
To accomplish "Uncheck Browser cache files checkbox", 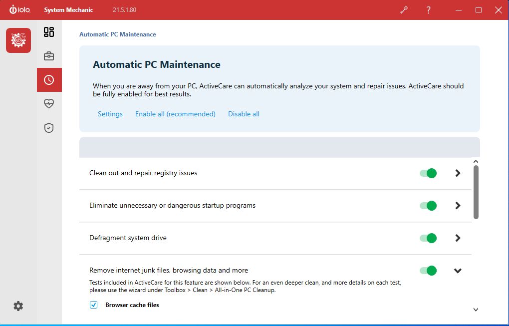I will point(93,305).
